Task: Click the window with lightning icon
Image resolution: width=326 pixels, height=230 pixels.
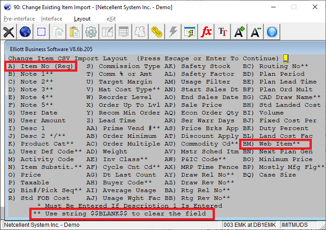Action: coord(190,32)
